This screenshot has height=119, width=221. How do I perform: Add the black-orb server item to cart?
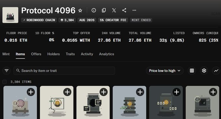point(104,92)
